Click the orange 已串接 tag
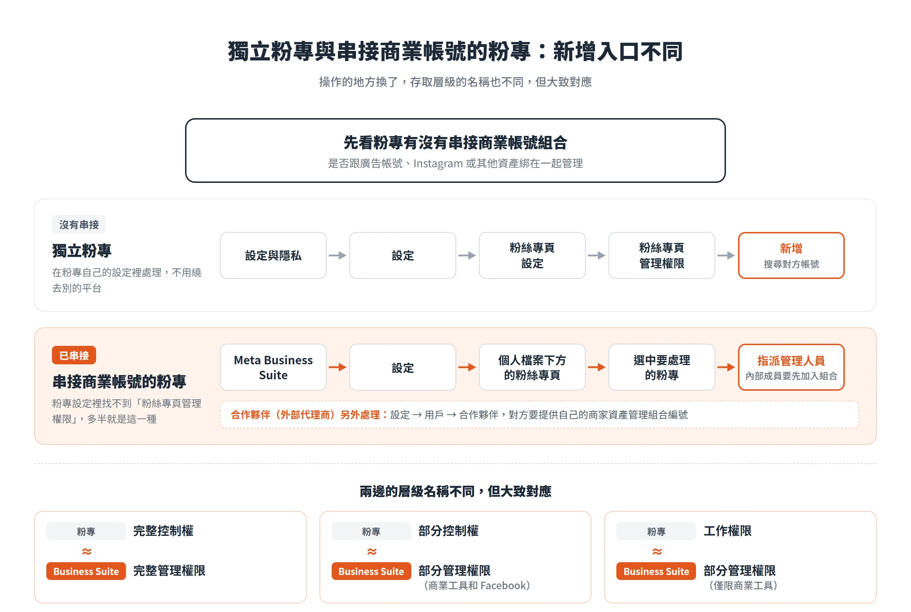Image resolution: width=911 pixels, height=612 pixels. (x=74, y=355)
